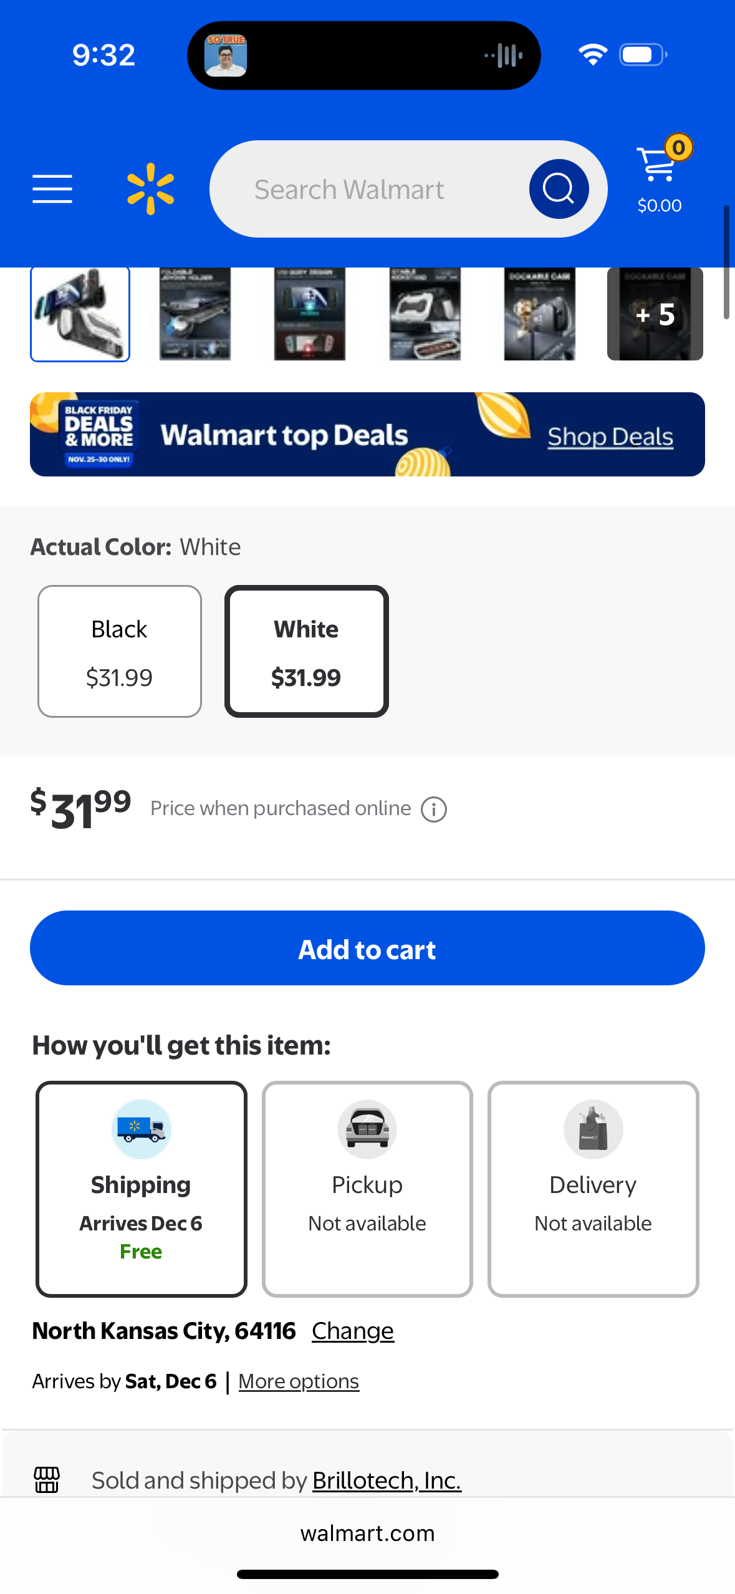This screenshot has width=735, height=1594.
Task: Choose the Delivery fulfillment option
Action: tap(593, 1189)
